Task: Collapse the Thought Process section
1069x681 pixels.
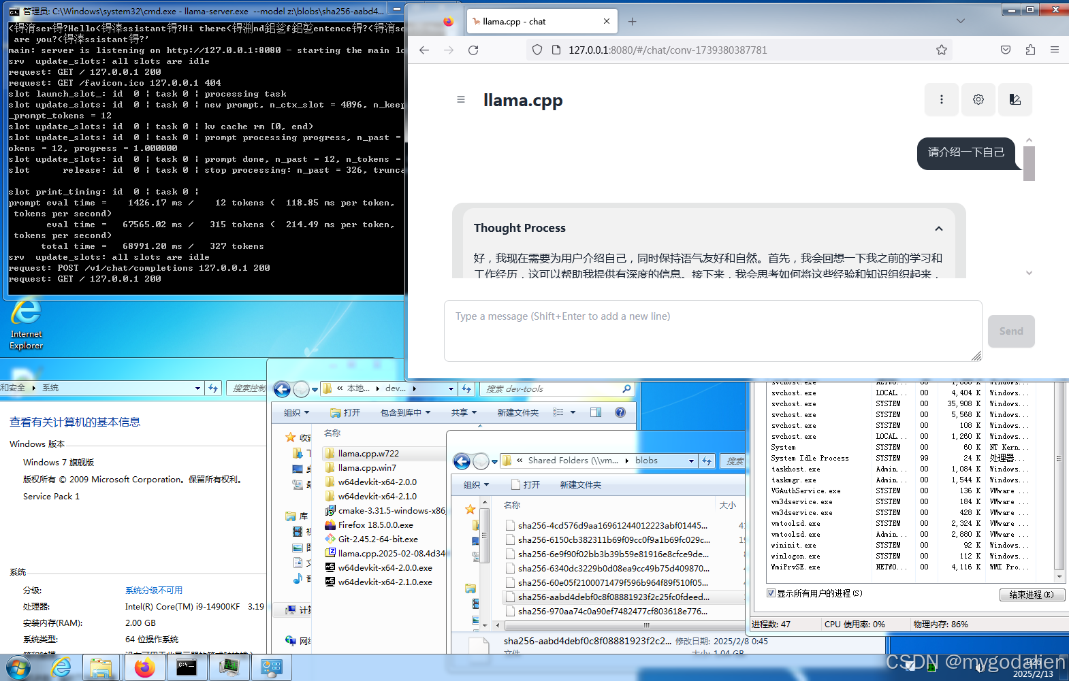Action: click(938, 229)
